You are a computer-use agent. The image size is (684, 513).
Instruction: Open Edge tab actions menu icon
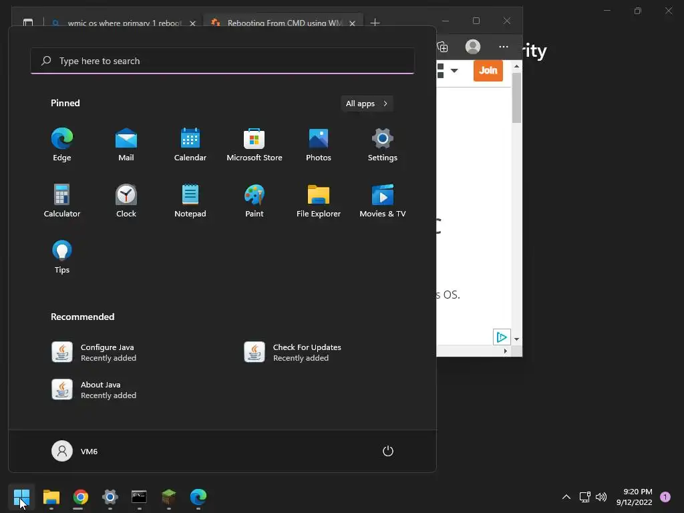(x=28, y=22)
